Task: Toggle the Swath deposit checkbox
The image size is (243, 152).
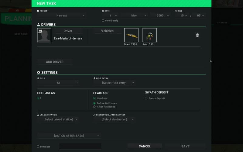Action: pyautogui.click(x=146, y=98)
